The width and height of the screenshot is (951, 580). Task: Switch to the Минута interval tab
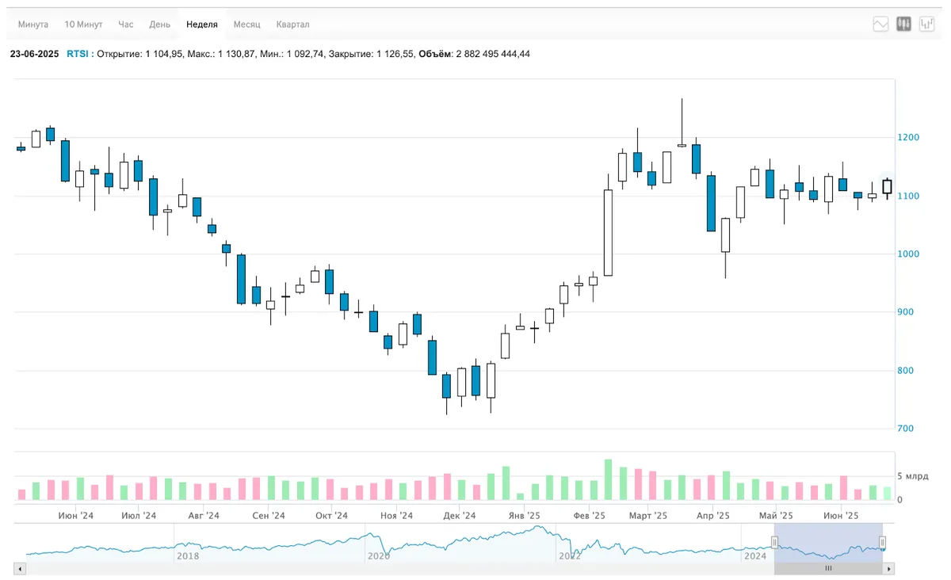point(33,25)
